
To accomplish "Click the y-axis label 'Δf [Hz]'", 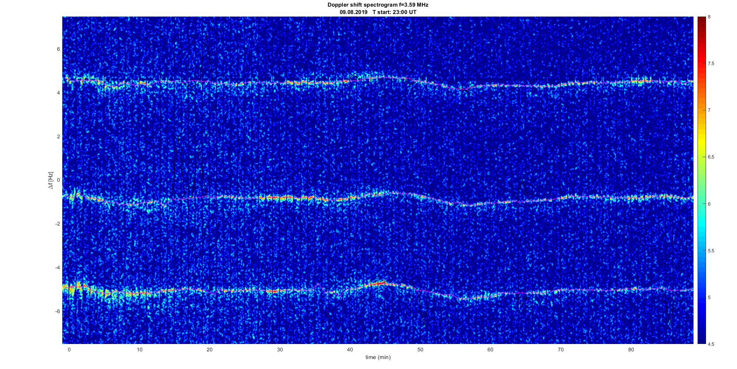I will pos(50,180).
